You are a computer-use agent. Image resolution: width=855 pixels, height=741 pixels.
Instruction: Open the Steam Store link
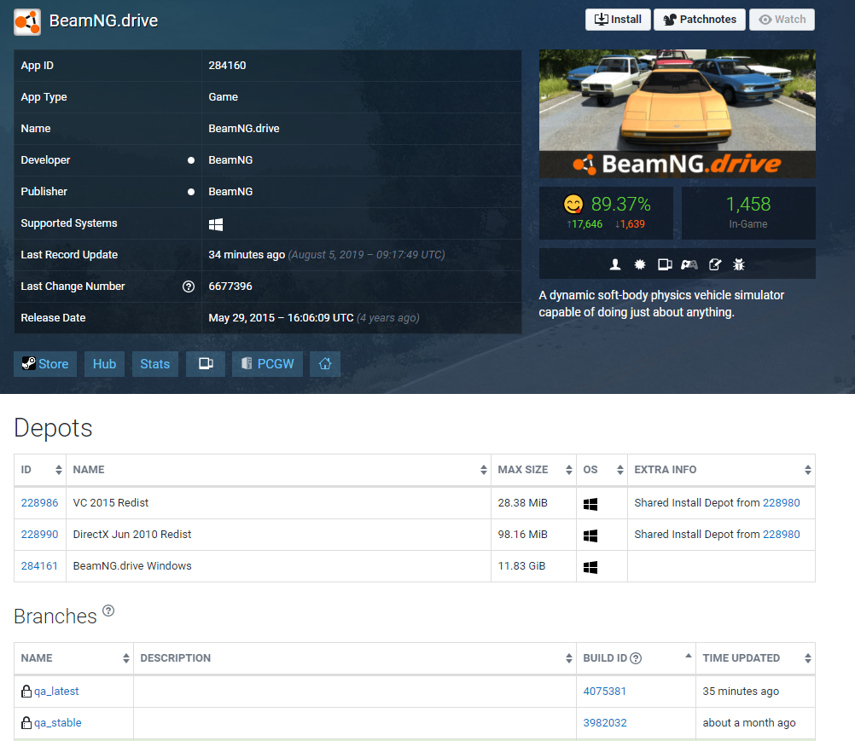click(x=45, y=364)
